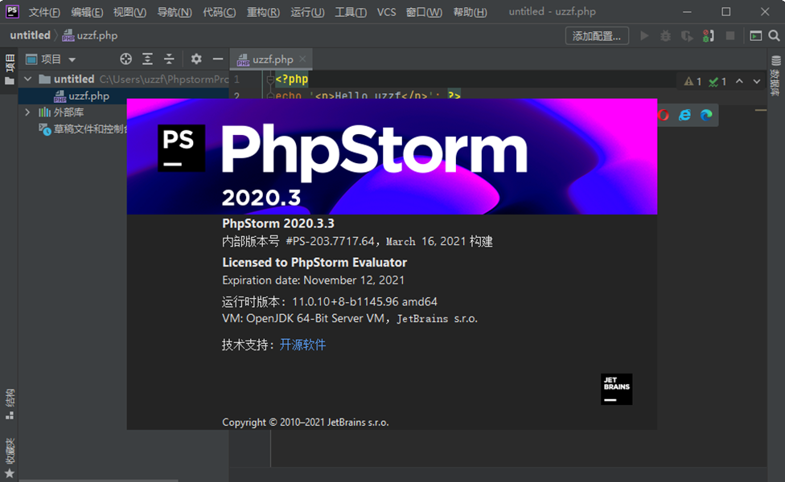Click the Run with Coverage icon
This screenshot has height=482, width=785.
[686, 36]
